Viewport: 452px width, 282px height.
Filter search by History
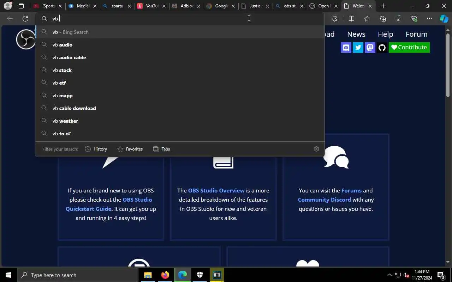[x=96, y=149]
